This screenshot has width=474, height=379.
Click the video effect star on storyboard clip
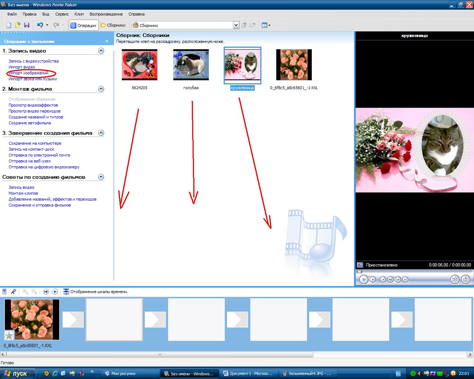(9, 336)
